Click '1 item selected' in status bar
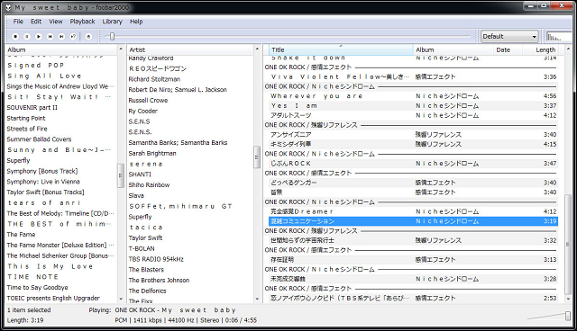 (x=29, y=310)
